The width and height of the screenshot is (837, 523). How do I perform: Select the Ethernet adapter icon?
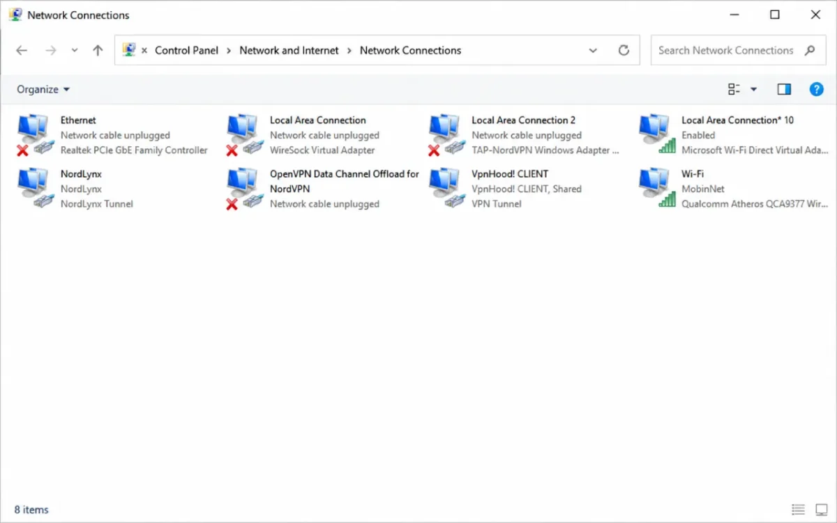pyautogui.click(x=35, y=135)
